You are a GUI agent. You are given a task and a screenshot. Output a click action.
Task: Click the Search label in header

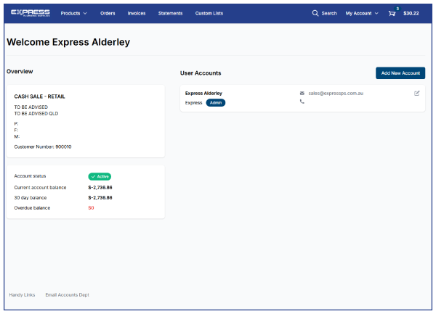329,13
